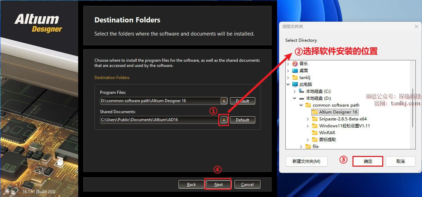This screenshot has height=197, width=422.
Task: Select 此电脑 in the directory tree
Action: [306, 85]
